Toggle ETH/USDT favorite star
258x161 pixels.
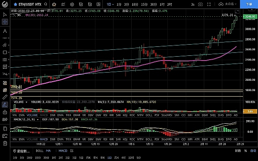15,4
